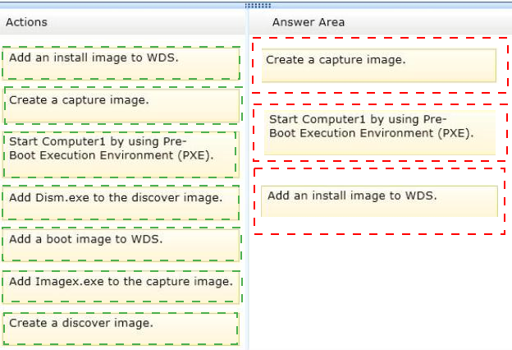Pick 'Add Imagex.exe to the capture image'

[121, 287]
